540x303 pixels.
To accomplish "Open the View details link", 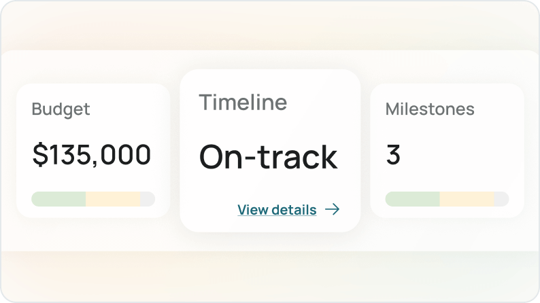I will (277, 210).
